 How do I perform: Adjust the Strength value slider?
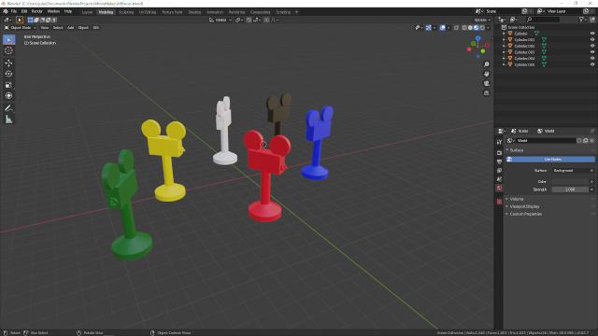pyautogui.click(x=570, y=189)
